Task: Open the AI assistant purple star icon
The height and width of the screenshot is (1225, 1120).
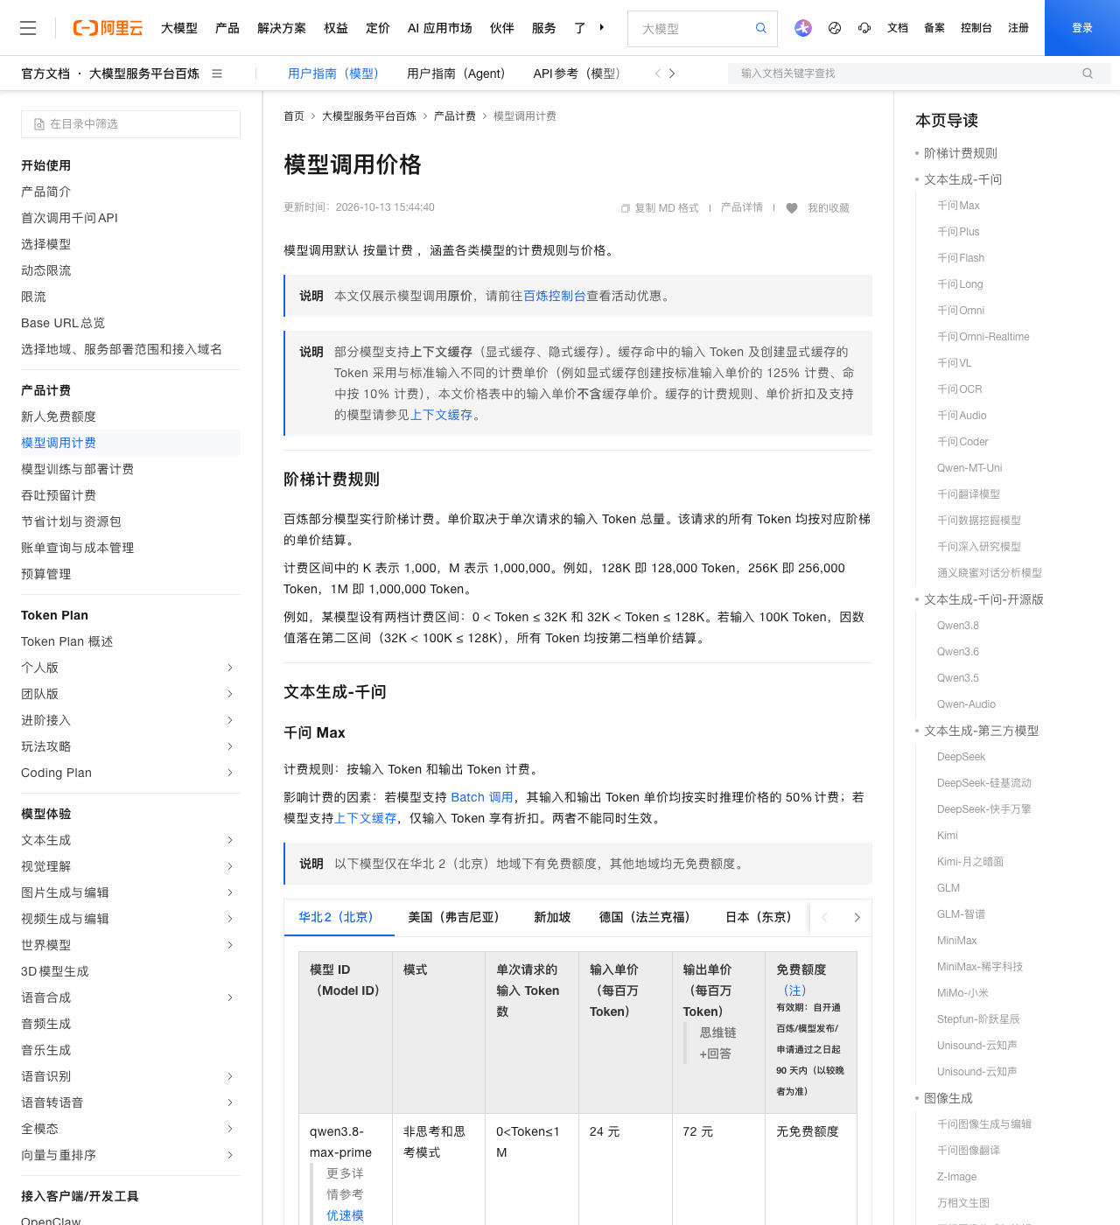Action: [x=803, y=28]
